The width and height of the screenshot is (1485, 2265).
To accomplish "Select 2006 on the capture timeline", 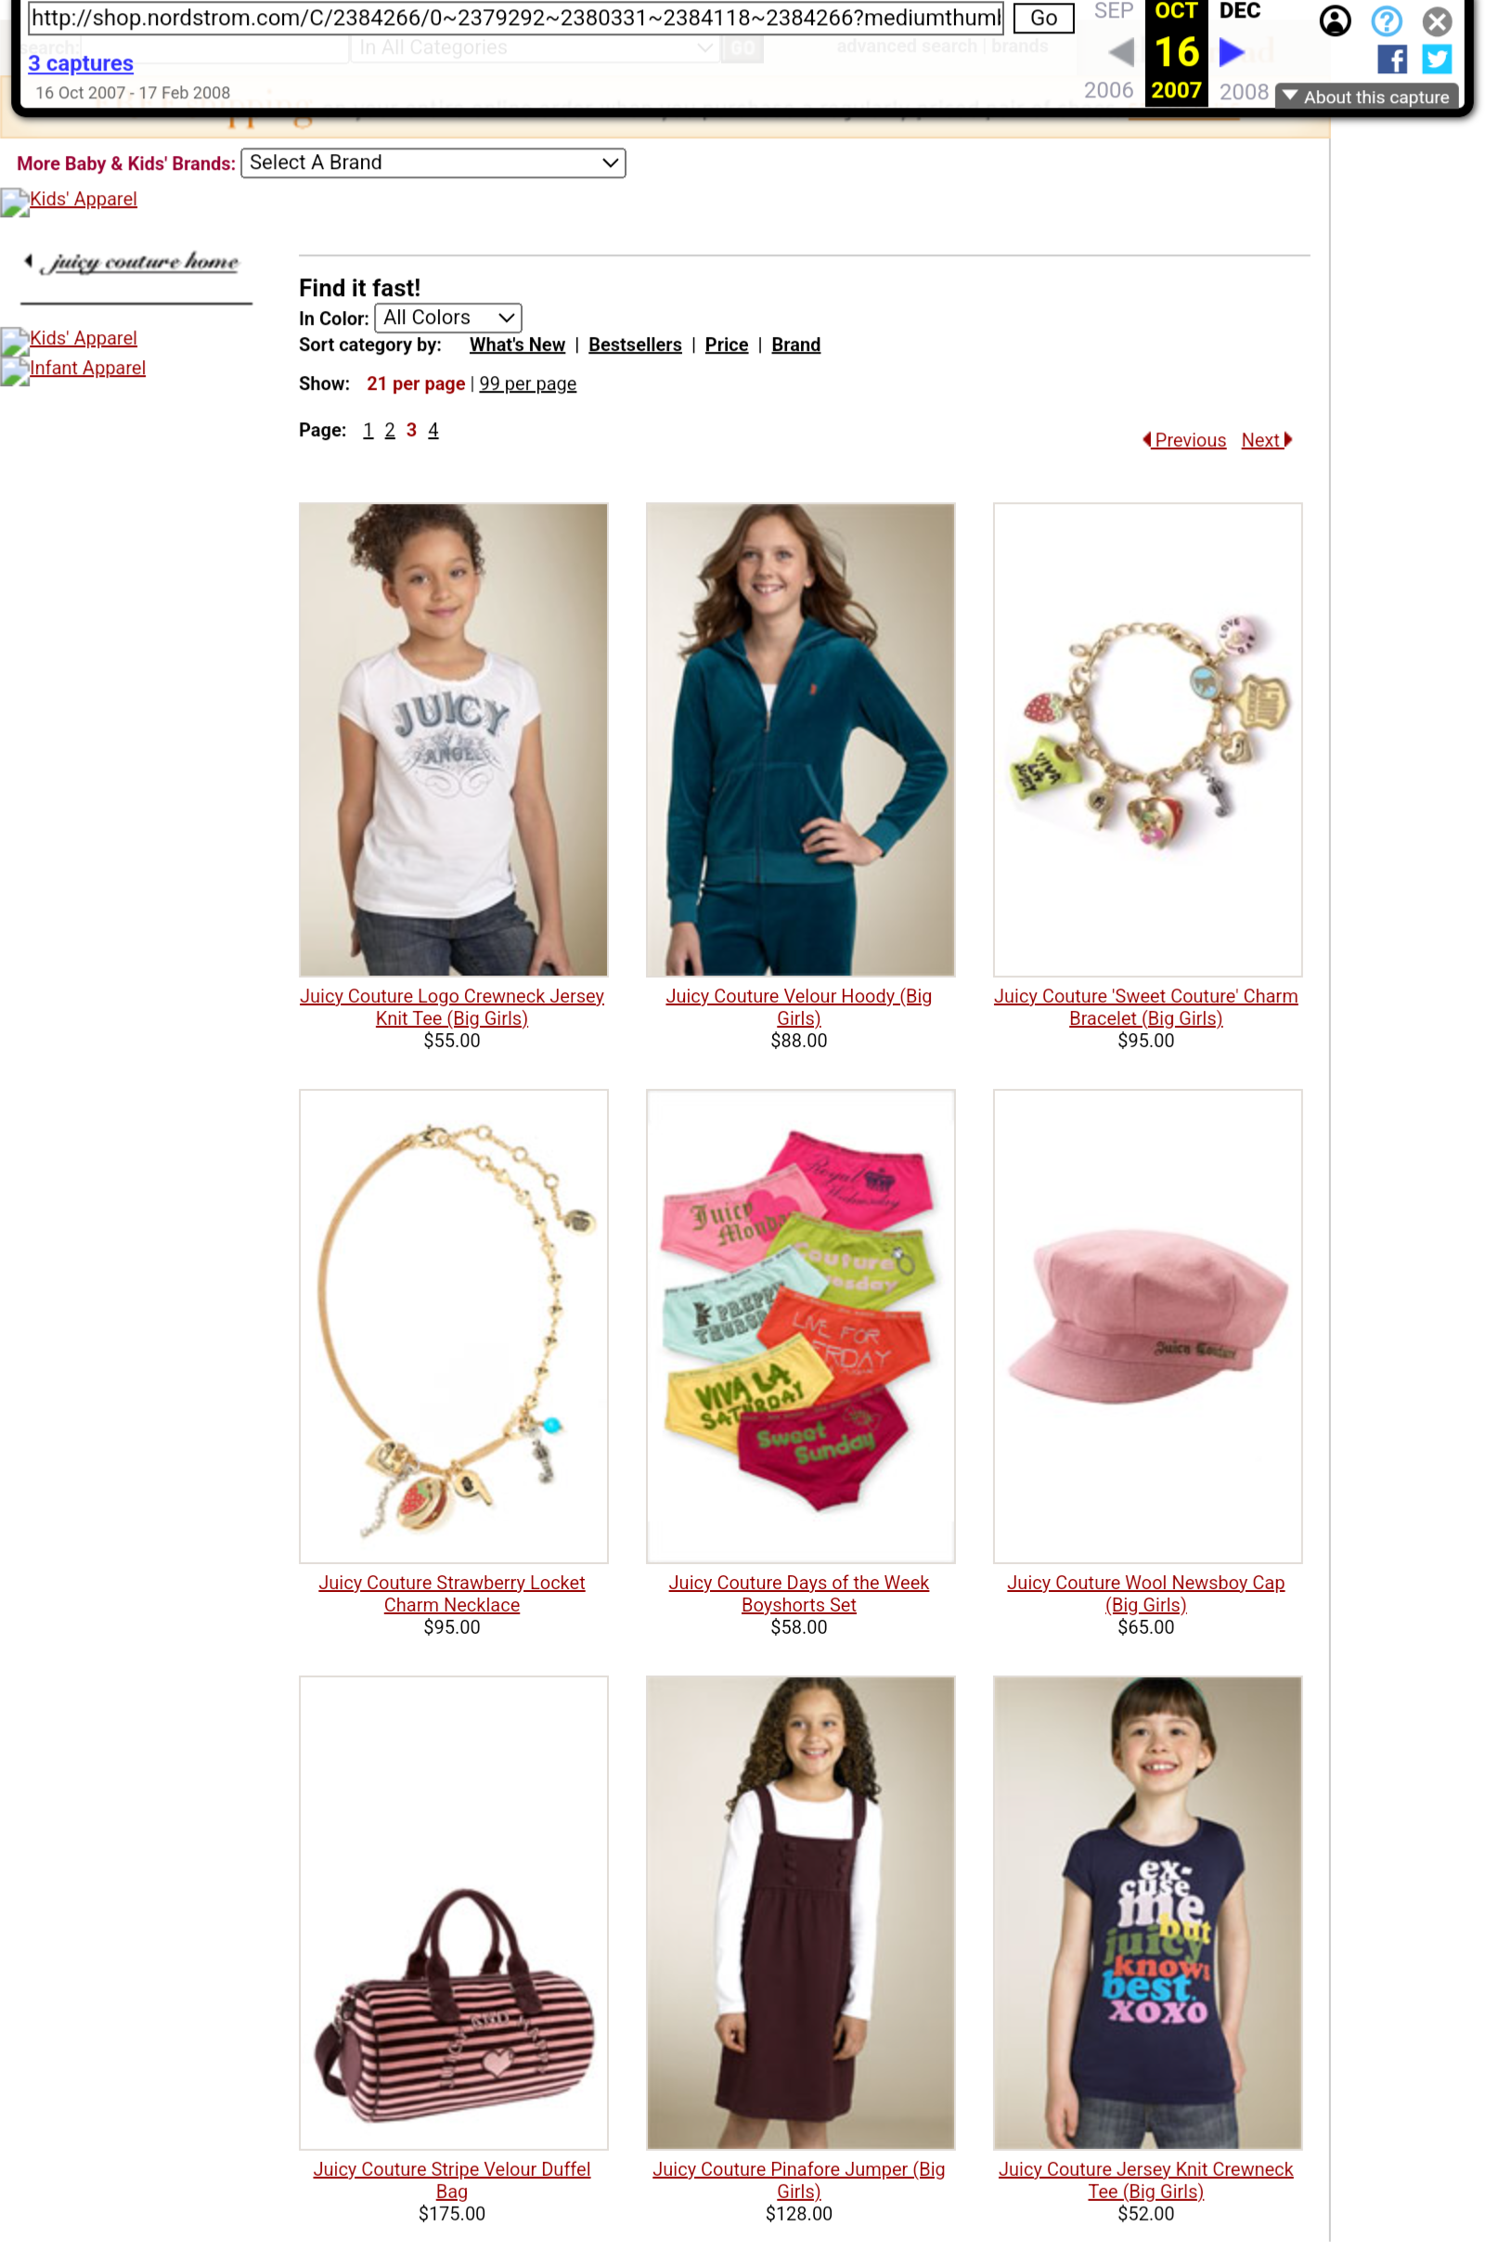I will pyautogui.click(x=1107, y=90).
